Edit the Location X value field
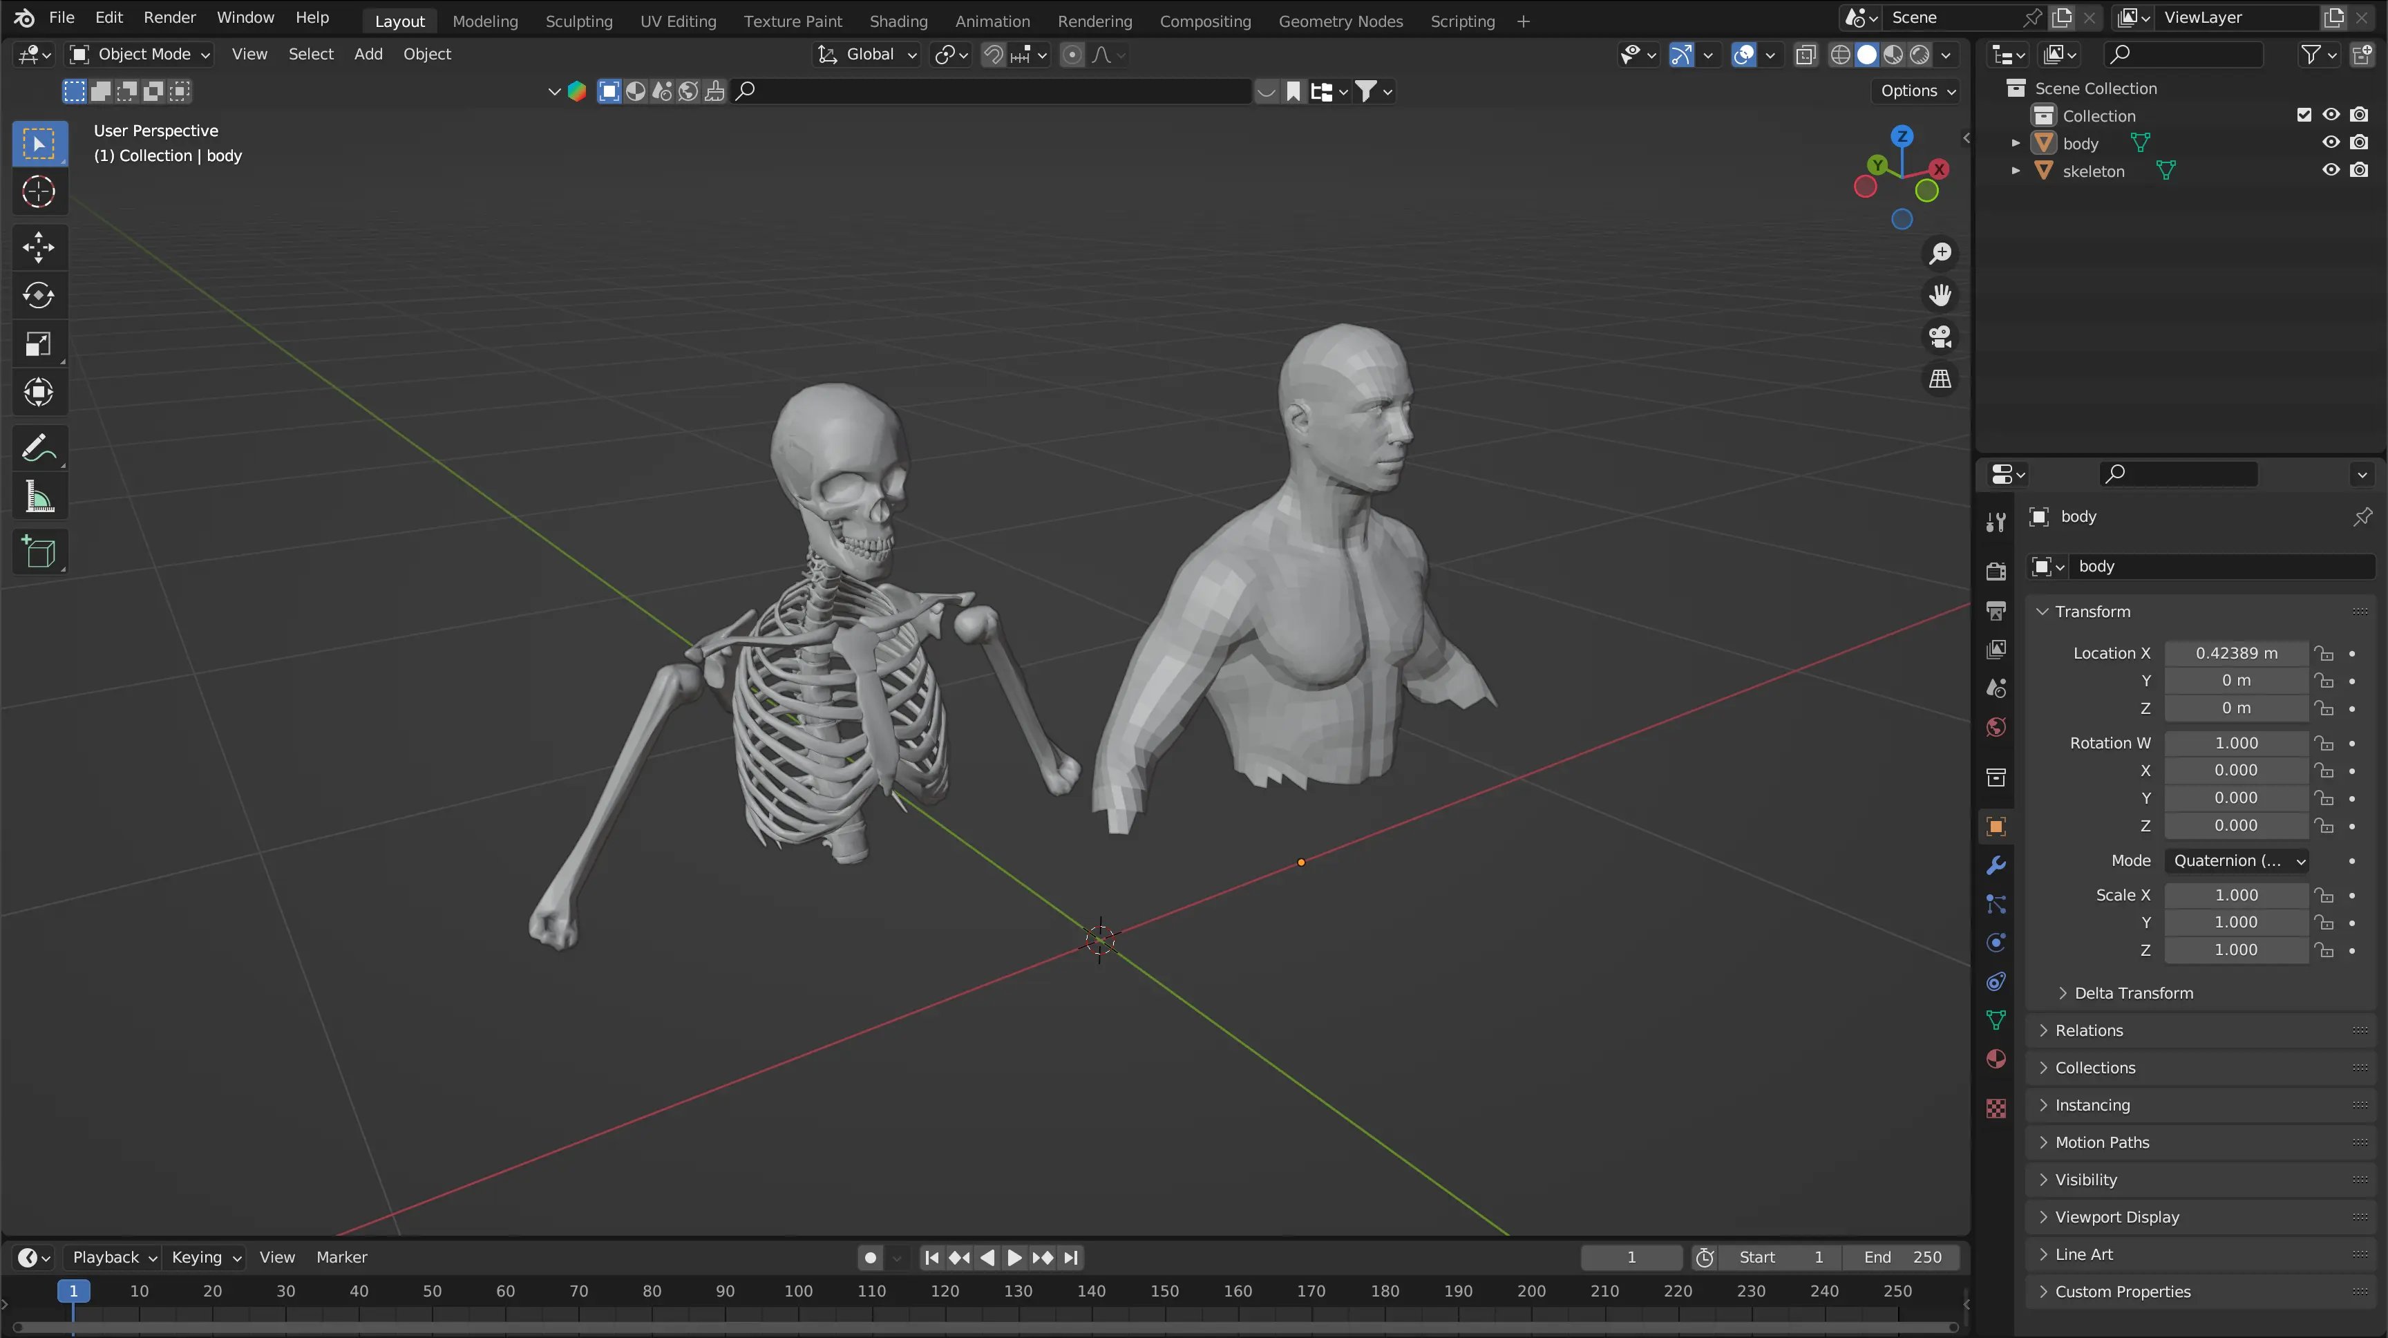 click(2237, 653)
